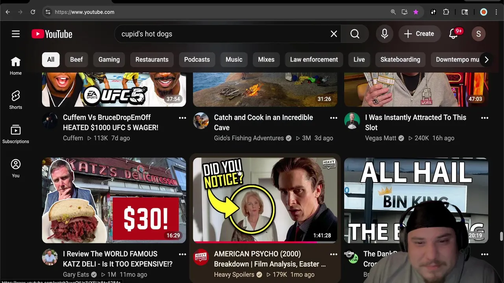
Task: Click the page vertical scrollbar thumb
Action: tap(501, 236)
